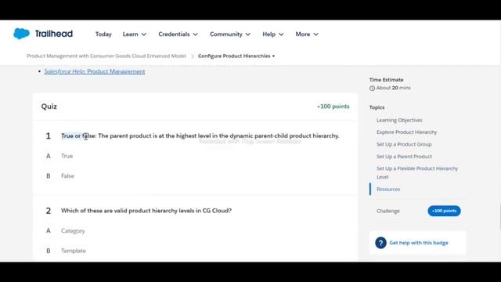This screenshot has width=501, height=282.
Task: Click the Salesforce cloud logo
Action: click(21, 34)
